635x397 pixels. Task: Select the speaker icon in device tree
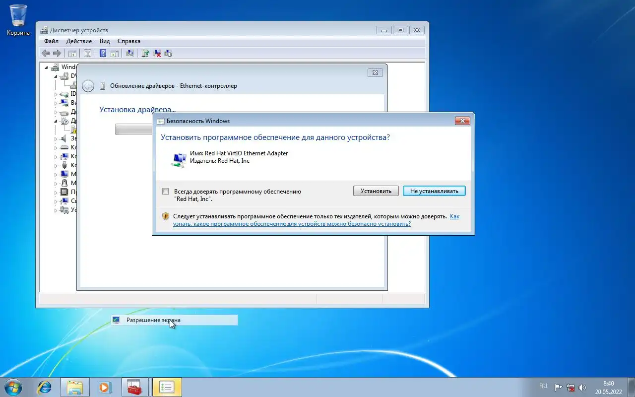point(64,138)
